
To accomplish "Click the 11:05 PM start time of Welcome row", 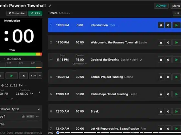I will pos(62,42).
